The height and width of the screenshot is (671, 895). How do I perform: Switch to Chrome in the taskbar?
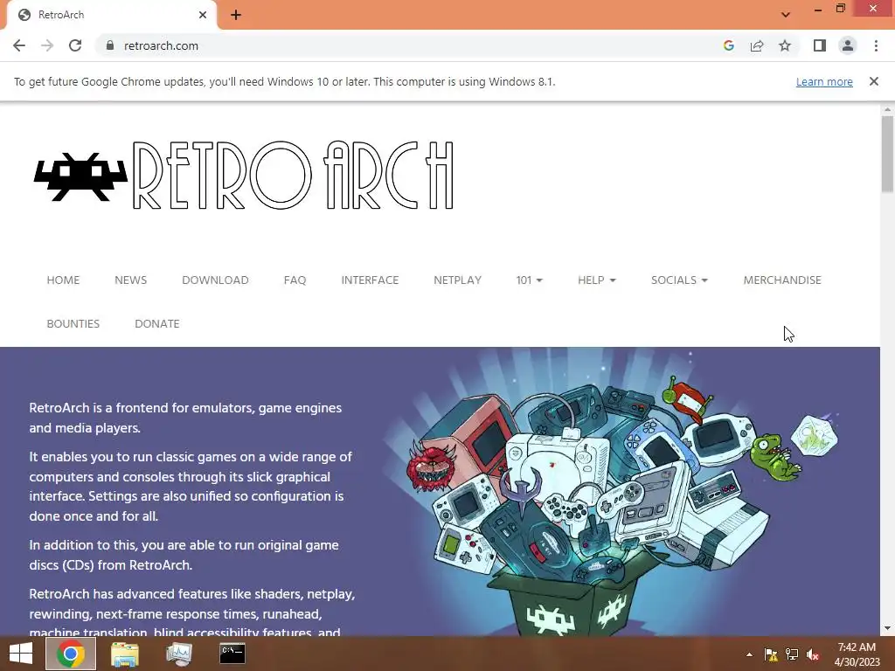point(71,654)
